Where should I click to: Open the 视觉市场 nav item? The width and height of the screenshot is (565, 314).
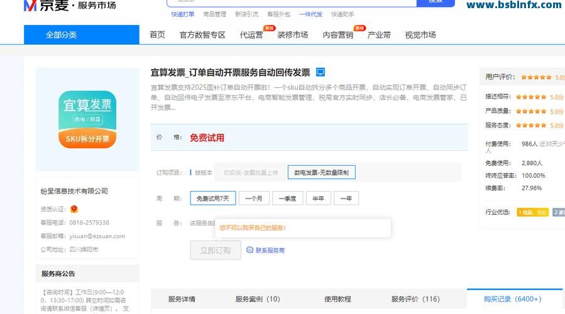pos(420,35)
